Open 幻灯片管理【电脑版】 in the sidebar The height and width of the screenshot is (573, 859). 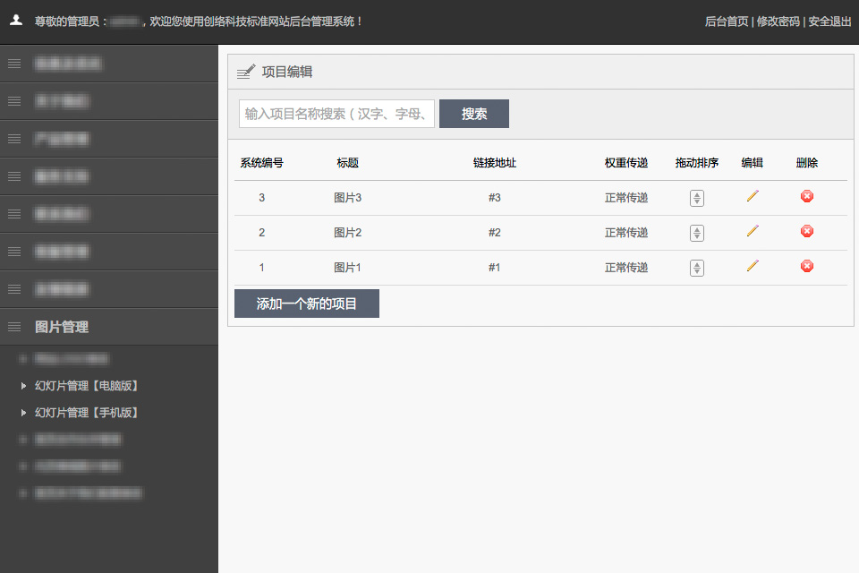(x=86, y=386)
